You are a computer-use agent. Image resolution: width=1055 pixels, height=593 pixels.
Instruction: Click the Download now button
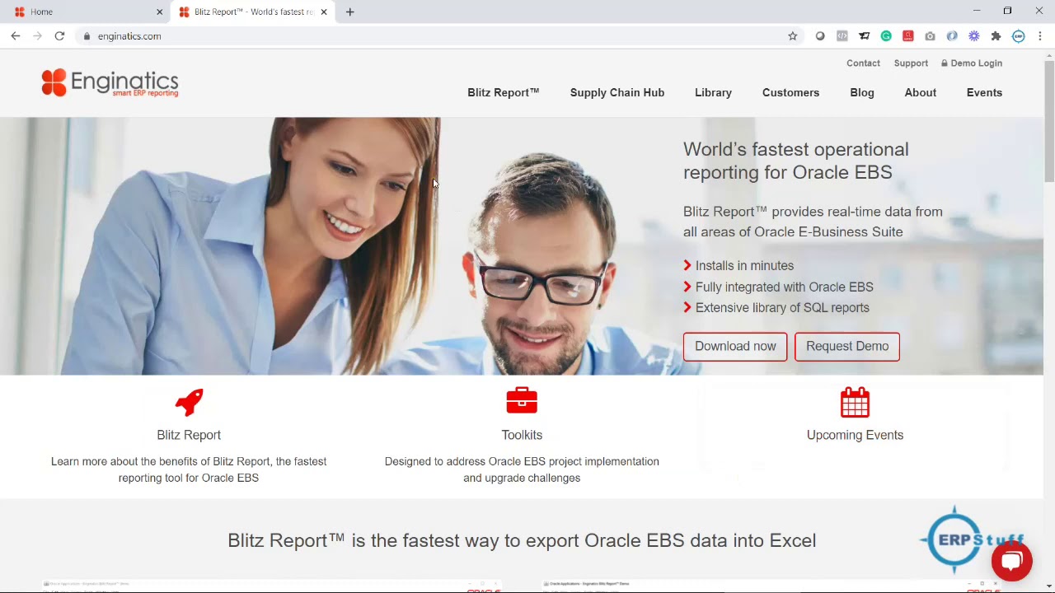(735, 346)
